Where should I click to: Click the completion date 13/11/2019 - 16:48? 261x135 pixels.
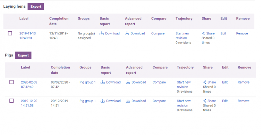59,35
